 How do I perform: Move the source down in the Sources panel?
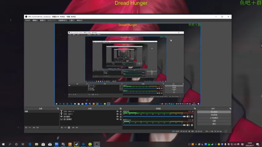77,127
